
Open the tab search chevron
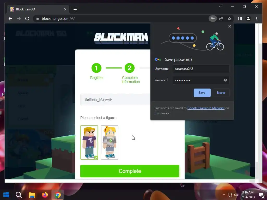[220, 7]
